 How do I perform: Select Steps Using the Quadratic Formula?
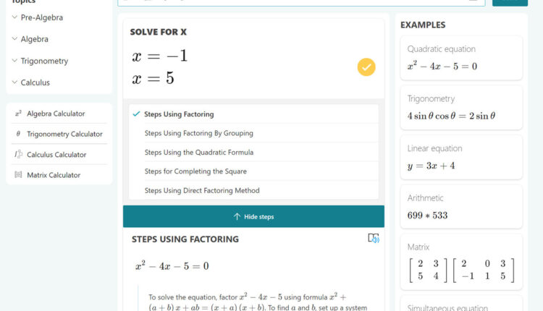(198, 153)
